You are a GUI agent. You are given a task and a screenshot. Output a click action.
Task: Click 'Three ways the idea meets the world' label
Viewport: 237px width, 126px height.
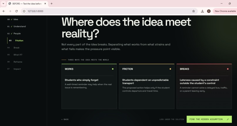(88, 60)
